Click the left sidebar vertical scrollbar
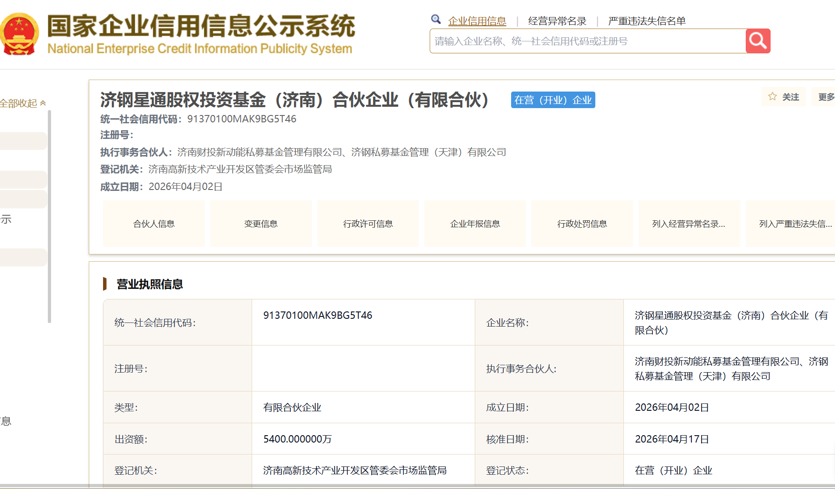835x489 pixels. (49, 216)
